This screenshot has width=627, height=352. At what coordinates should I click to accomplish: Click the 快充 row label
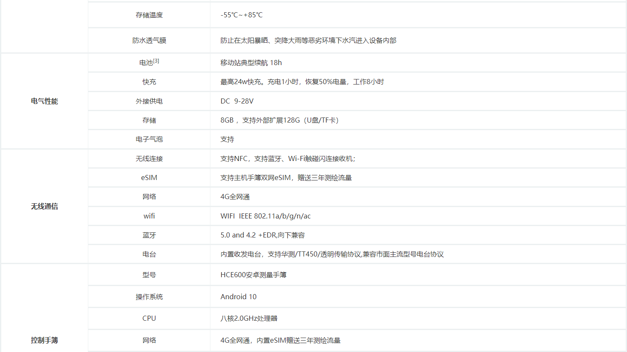tap(149, 82)
